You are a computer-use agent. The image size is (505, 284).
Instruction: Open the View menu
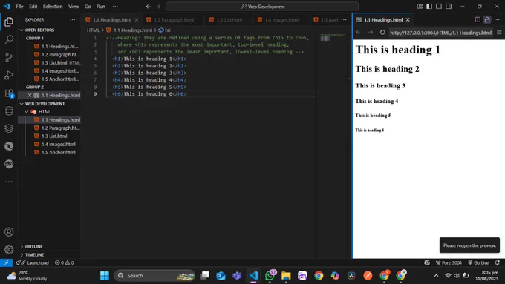coord(74,7)
